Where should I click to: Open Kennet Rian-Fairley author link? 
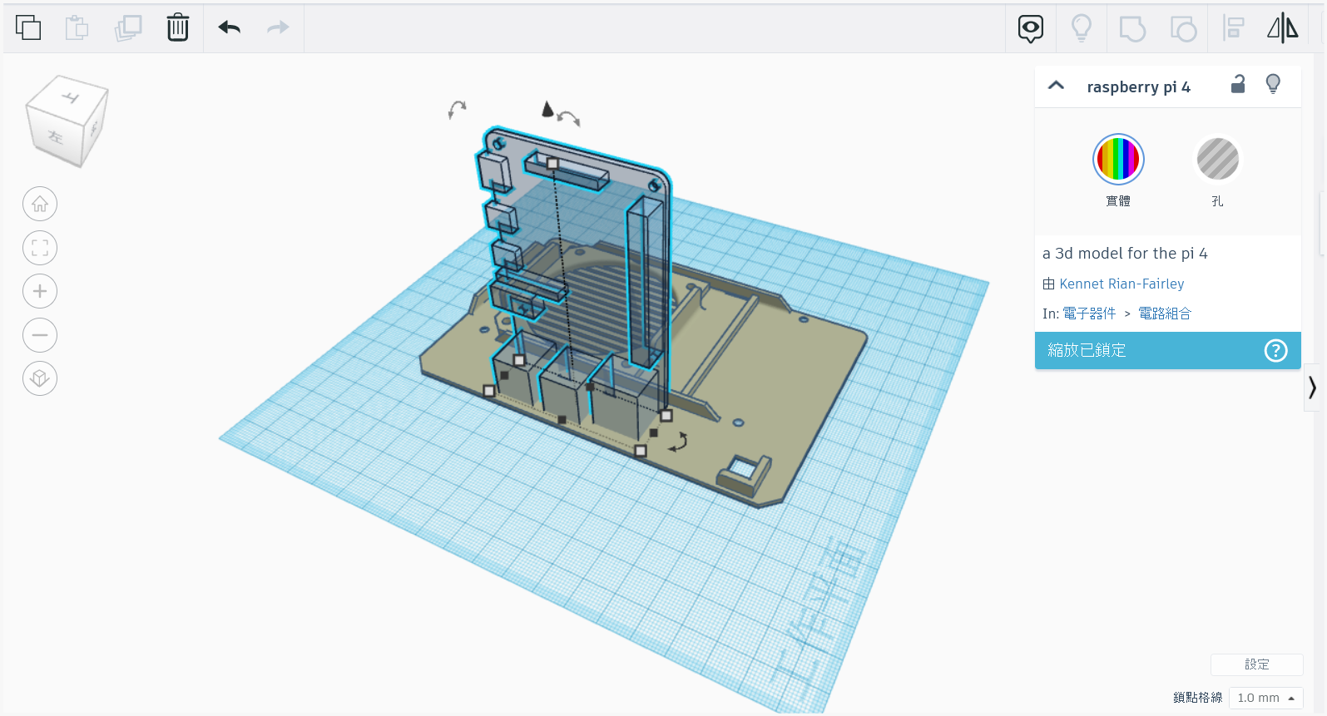[x=1122, y=284]
